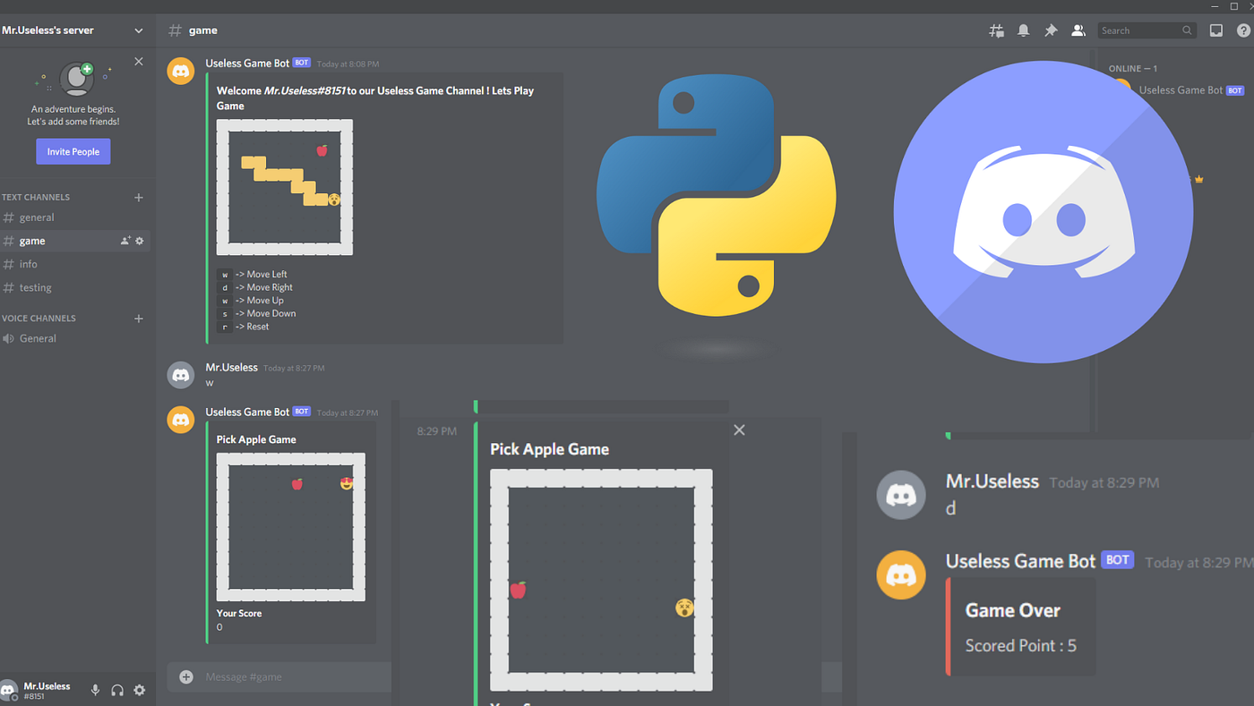1254x706 pixels.
Task: Open the edit channel gear on game channel
Action: 140,241
